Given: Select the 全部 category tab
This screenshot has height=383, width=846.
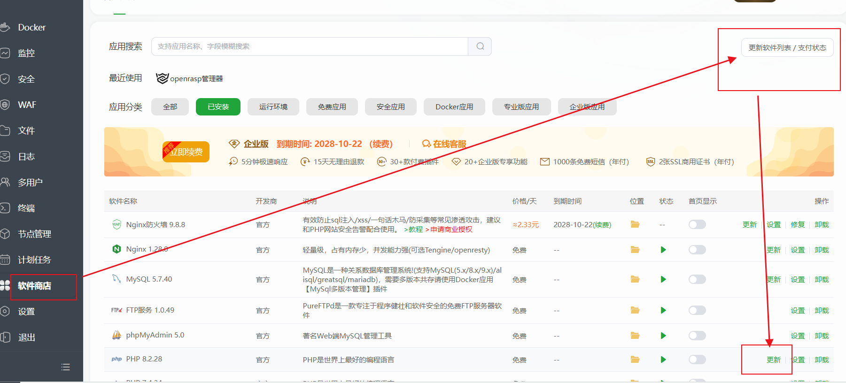Looking at the screenshot, I should click(170, 107).
